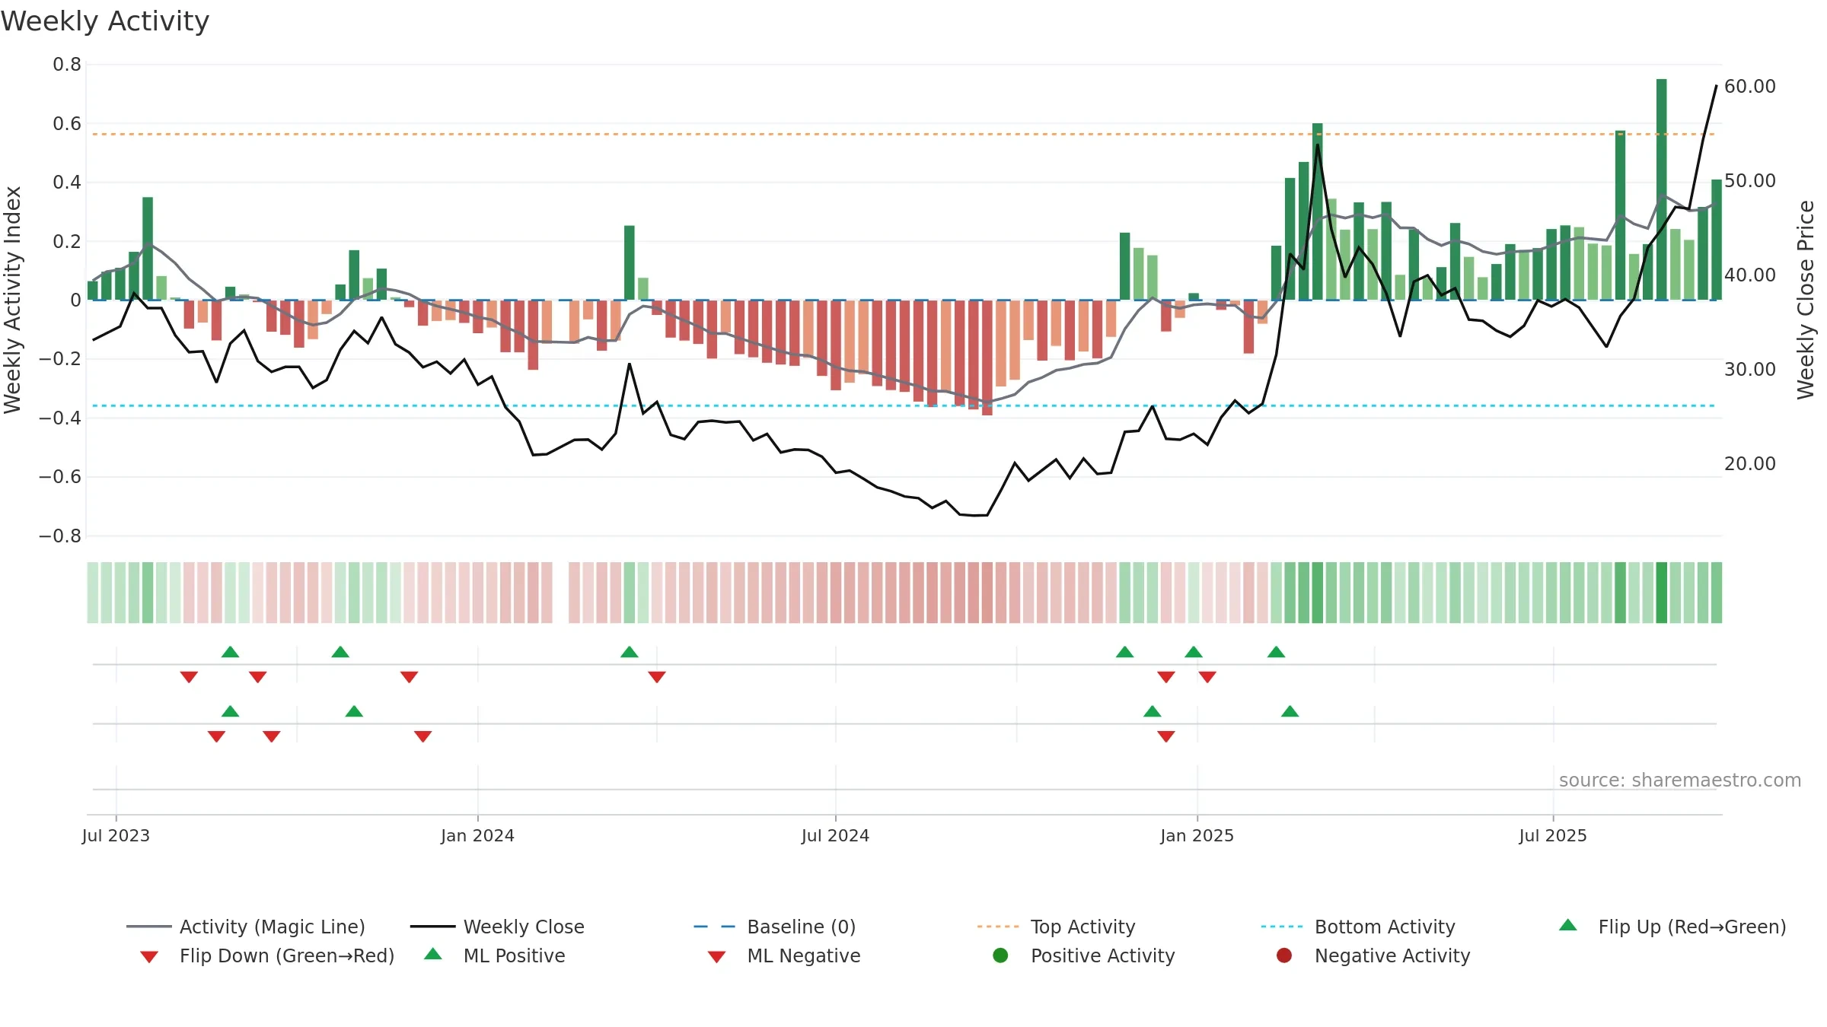Screen dimensions: 1827x1027
Task: Click the deepest red activity bar near −0.39
Action: [987, 358]
